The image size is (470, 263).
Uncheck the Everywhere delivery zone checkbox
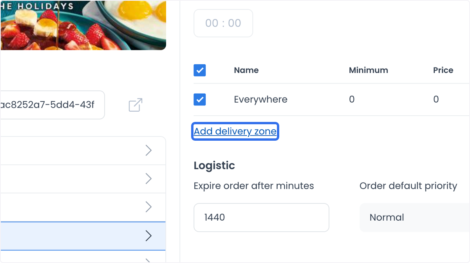tap(200, 100)
